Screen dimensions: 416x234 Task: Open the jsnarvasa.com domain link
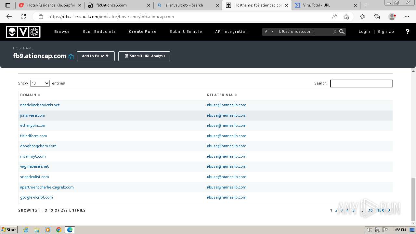click(32, 115)
